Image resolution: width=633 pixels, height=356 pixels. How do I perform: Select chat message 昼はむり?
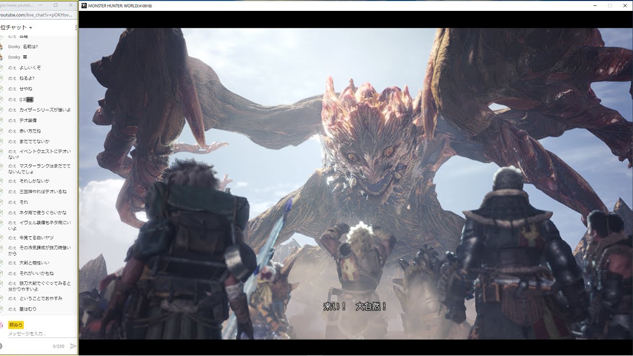click(28, 309)
